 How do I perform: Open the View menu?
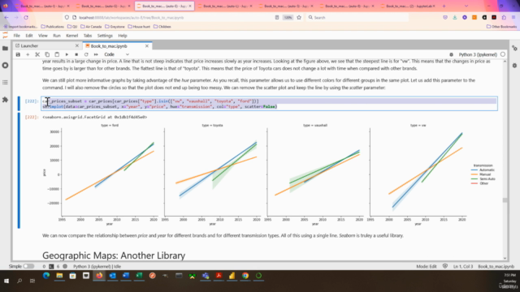click(x=43, y=36)
